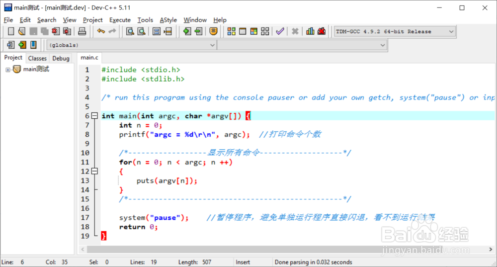Open the Execute menu
This screenshot has height=267, width=497.
(120, 20)
